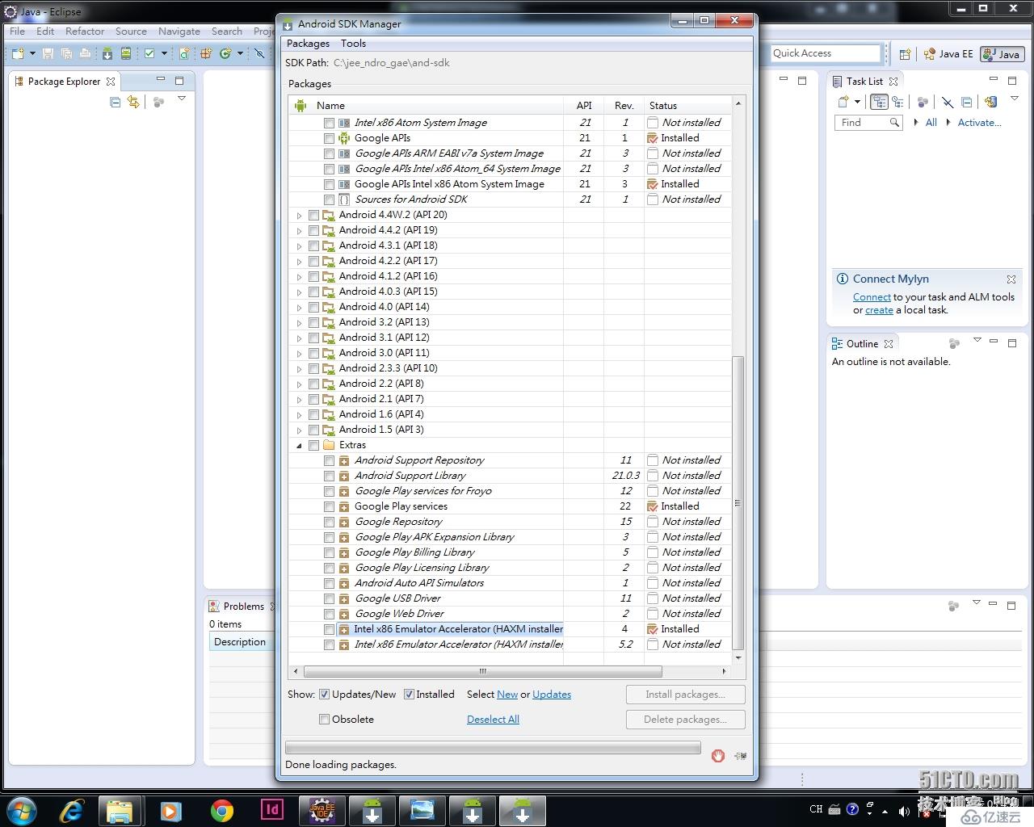The height and width of the screenshot is (827, 1034).
Task: Open the New wizard dropdown arrow in Eclipse toolbar
Action: point(32,53)
